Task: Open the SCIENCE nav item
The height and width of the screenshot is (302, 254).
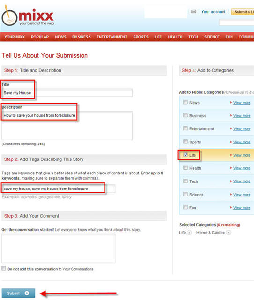Action: pos(212,37)
